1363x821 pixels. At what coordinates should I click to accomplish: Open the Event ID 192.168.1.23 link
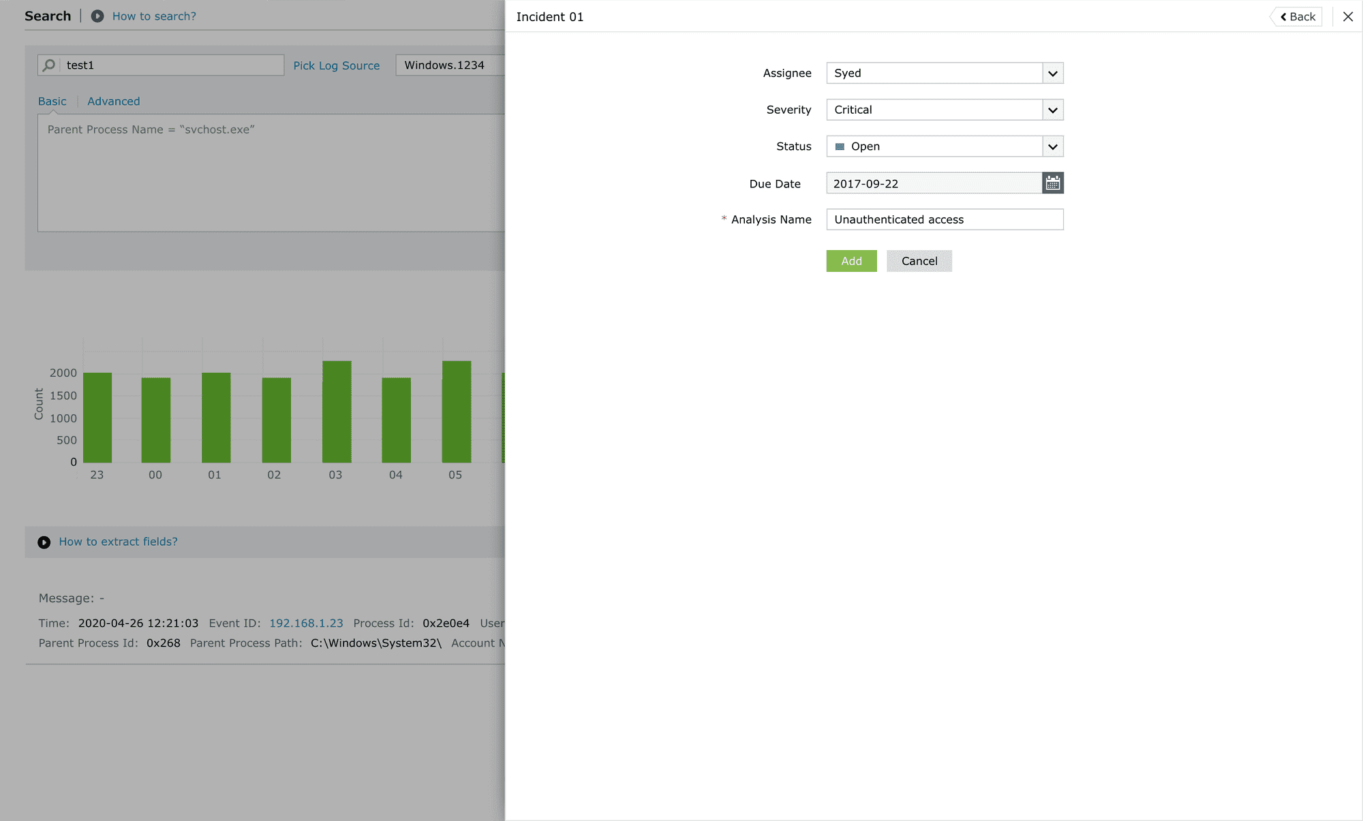pos(306,623)
